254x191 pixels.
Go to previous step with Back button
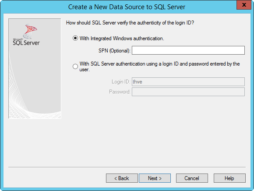pyautogui.click(x=122, y=178)
